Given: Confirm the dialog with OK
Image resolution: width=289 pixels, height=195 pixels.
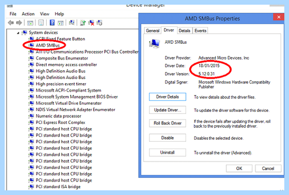Looking at the screenshot, I should 239,169.
